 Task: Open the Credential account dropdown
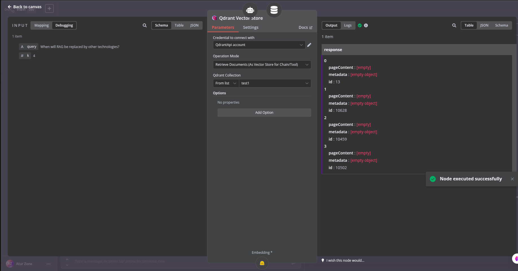[x=259, y=45]
